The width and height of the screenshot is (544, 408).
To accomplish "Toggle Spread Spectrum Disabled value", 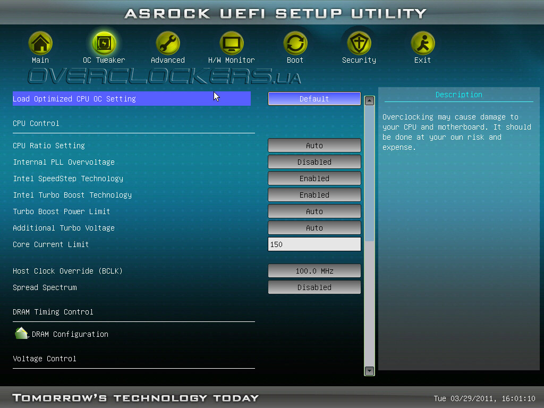I will click(314, 287).
